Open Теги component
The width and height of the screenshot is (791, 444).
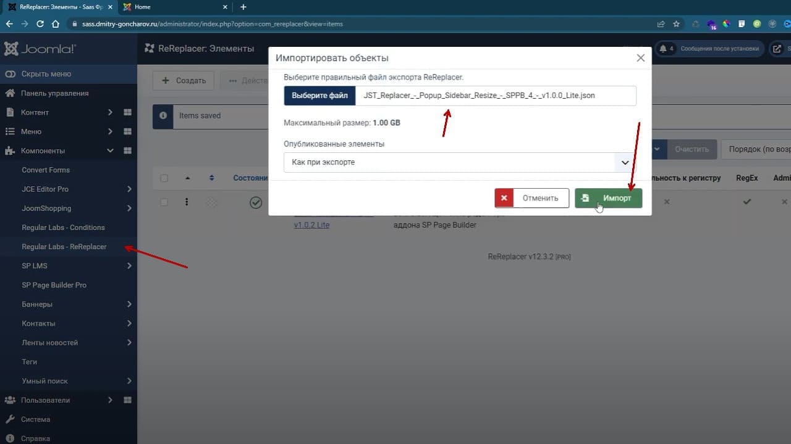pyautogui.click(x=29, y=362)
